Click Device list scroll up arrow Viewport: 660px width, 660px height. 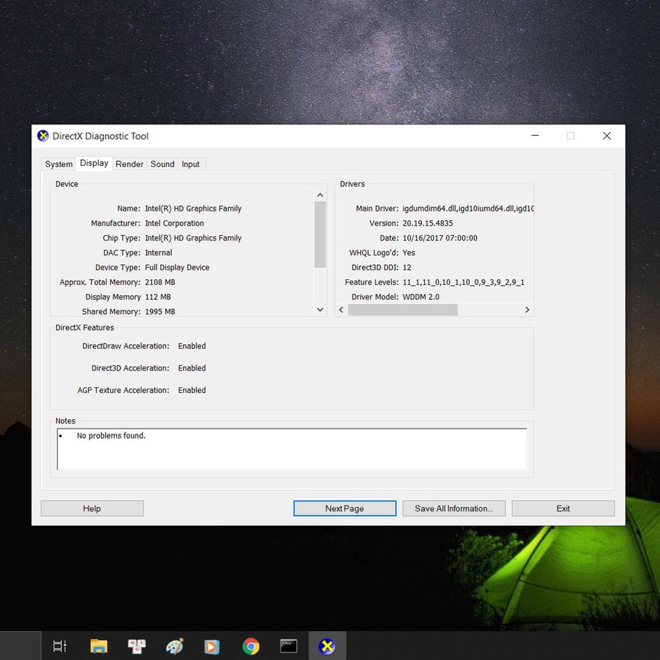(x=320, y=195)
